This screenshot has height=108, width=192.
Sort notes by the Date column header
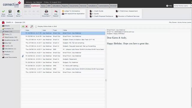coord(33,30)
